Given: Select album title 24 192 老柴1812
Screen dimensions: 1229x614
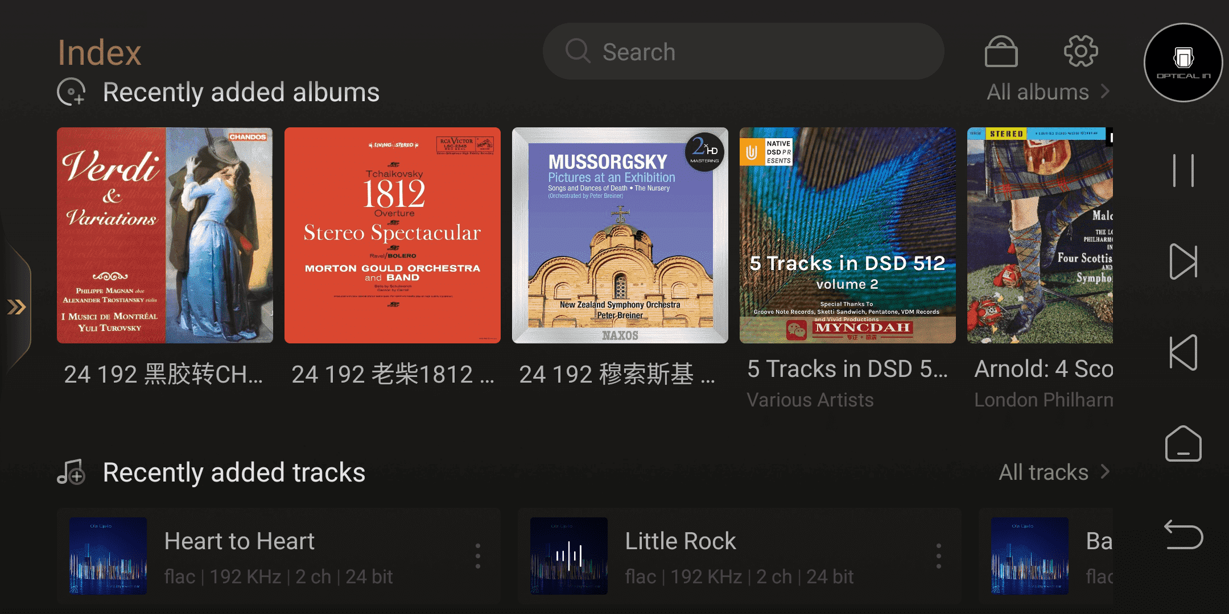Looking at the screenshot, I should (393, 374).
